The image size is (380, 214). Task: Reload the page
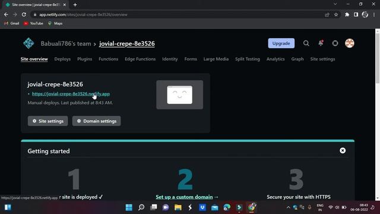(24, 14)
